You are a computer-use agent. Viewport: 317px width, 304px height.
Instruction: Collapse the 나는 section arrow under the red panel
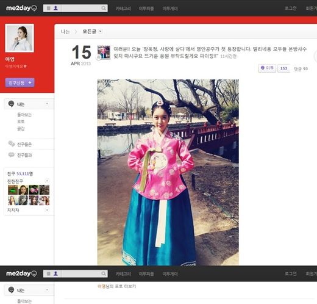click(x=47, y=104)
